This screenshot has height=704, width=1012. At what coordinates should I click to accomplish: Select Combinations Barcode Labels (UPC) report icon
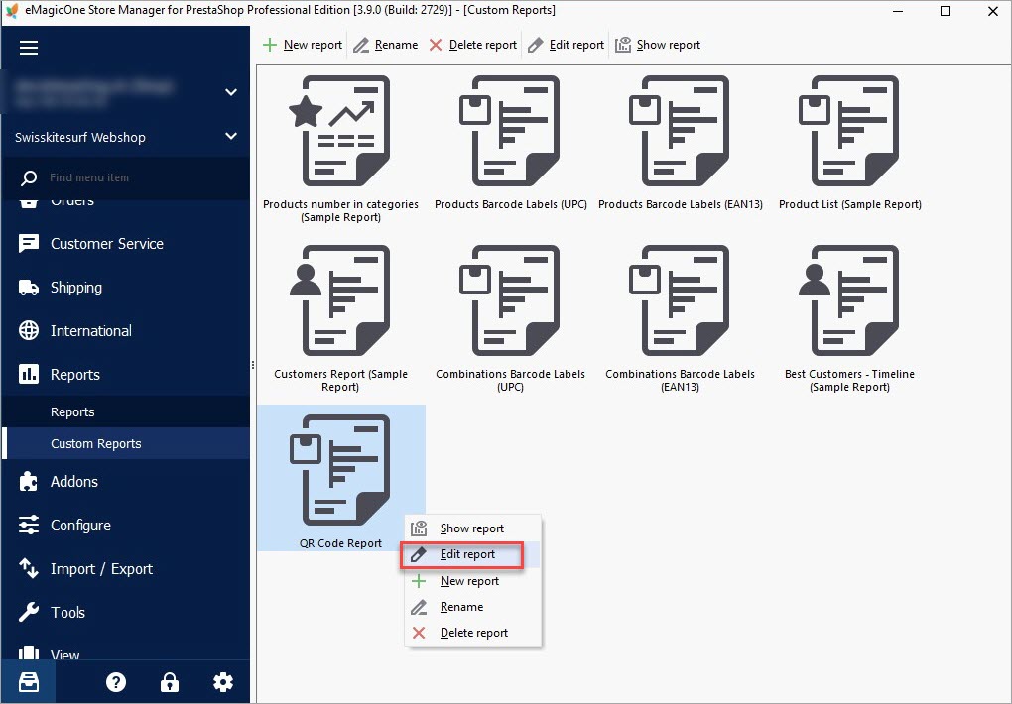point(510,300)
